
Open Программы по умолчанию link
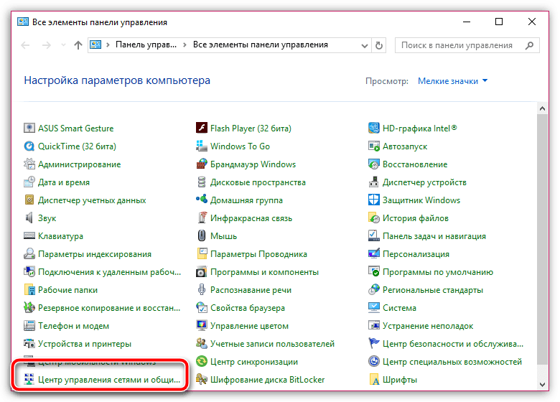438,272
